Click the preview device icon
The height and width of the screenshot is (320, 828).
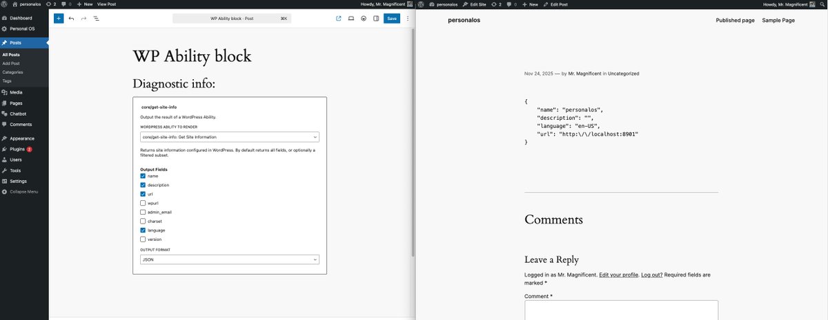(x=351, y=19)
